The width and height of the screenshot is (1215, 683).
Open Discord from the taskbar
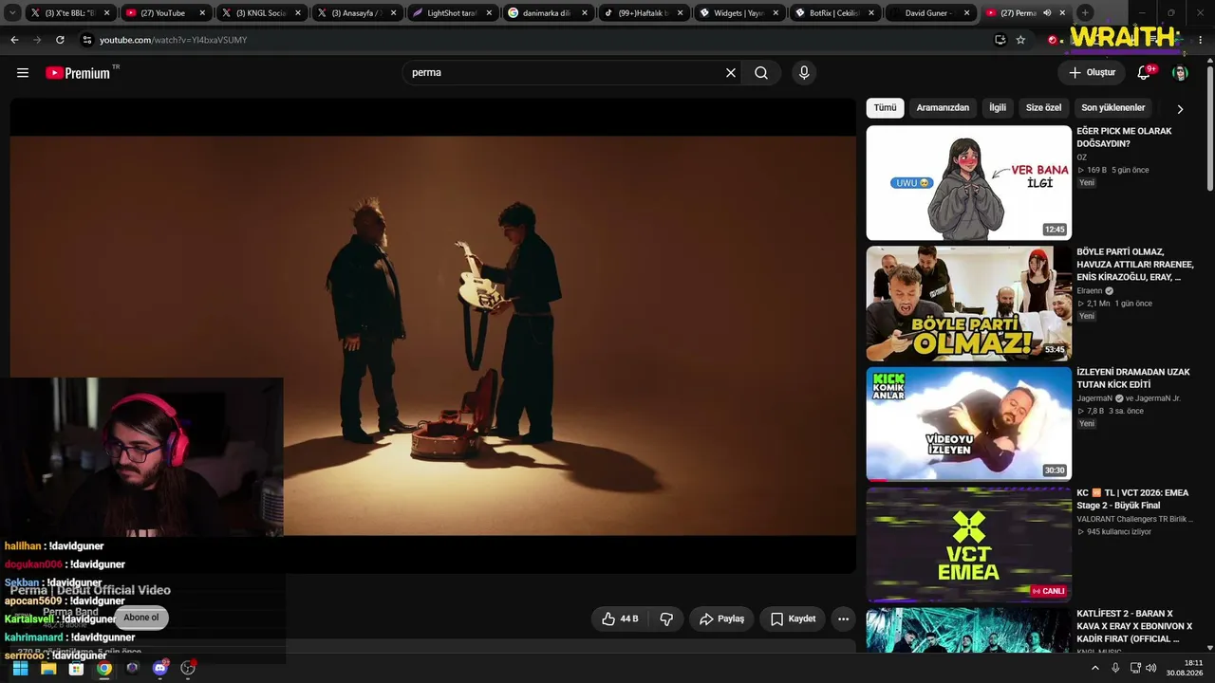click(x=159, y=668)
